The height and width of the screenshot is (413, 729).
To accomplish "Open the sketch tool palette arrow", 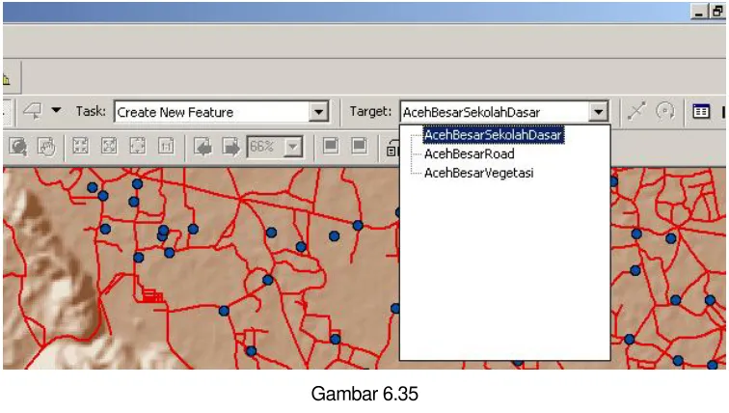I will point(56,111).
